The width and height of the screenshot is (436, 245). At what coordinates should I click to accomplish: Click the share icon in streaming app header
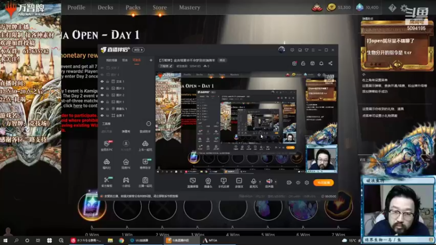[330, 63]
